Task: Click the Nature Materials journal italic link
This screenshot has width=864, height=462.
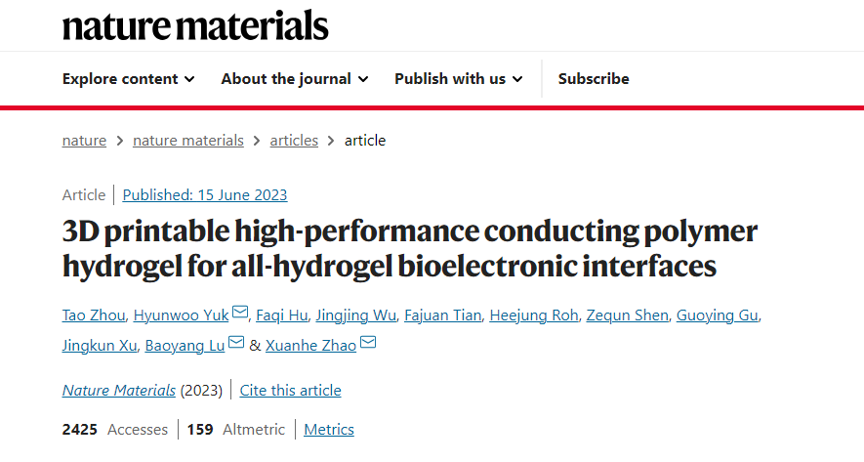Action: [119, 391]
